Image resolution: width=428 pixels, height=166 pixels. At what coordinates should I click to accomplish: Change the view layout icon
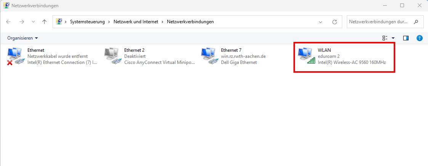pyautogui.click(x=385, y=38)
